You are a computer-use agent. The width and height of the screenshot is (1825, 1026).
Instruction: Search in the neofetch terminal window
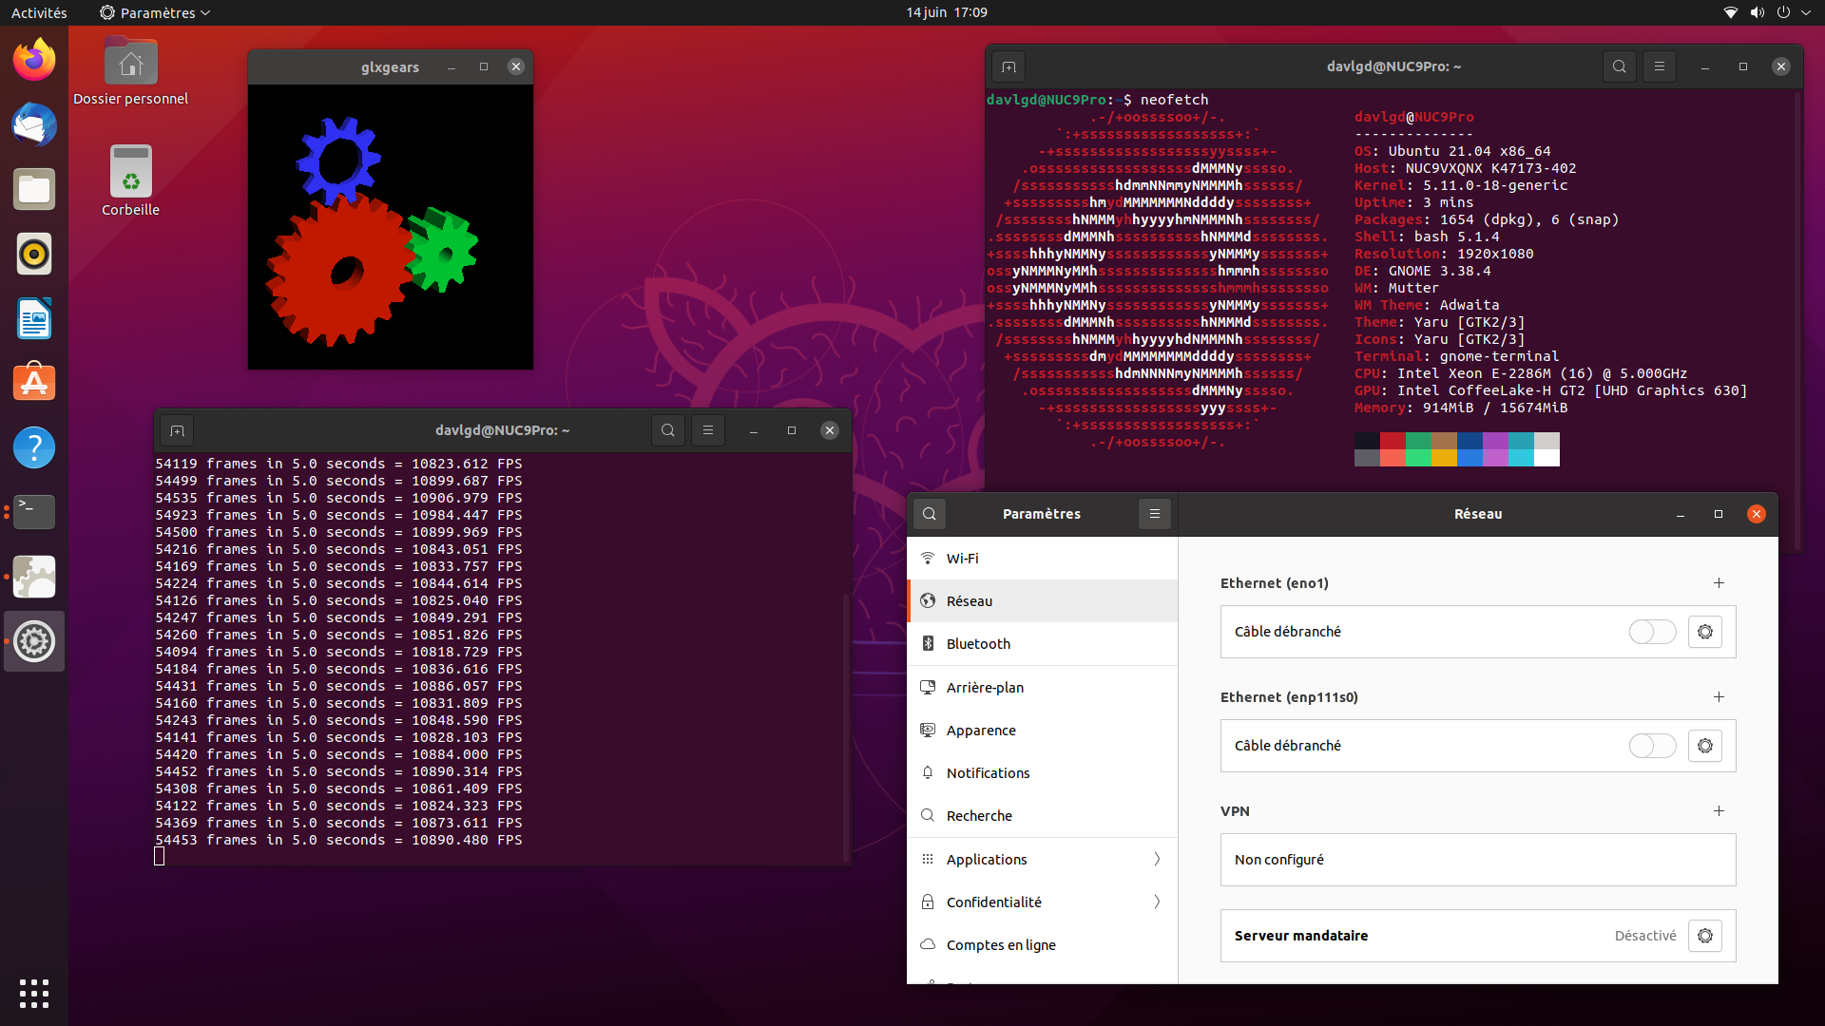[x=1620, y=66]
